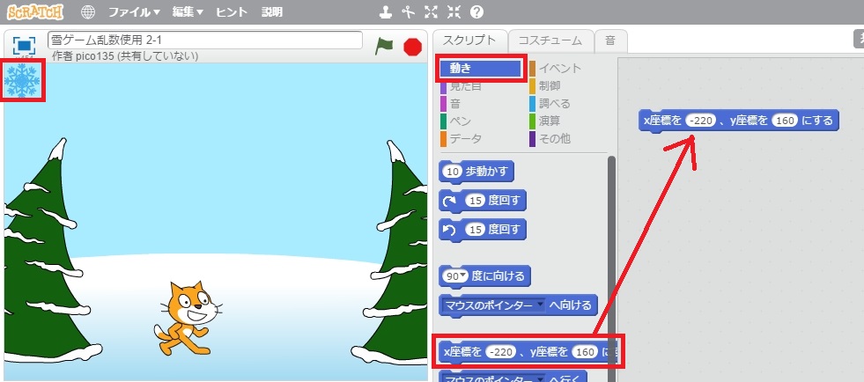This screenshot has height=382, width=864.
Task: Click the project title input field
Action: tap(205, 40)
